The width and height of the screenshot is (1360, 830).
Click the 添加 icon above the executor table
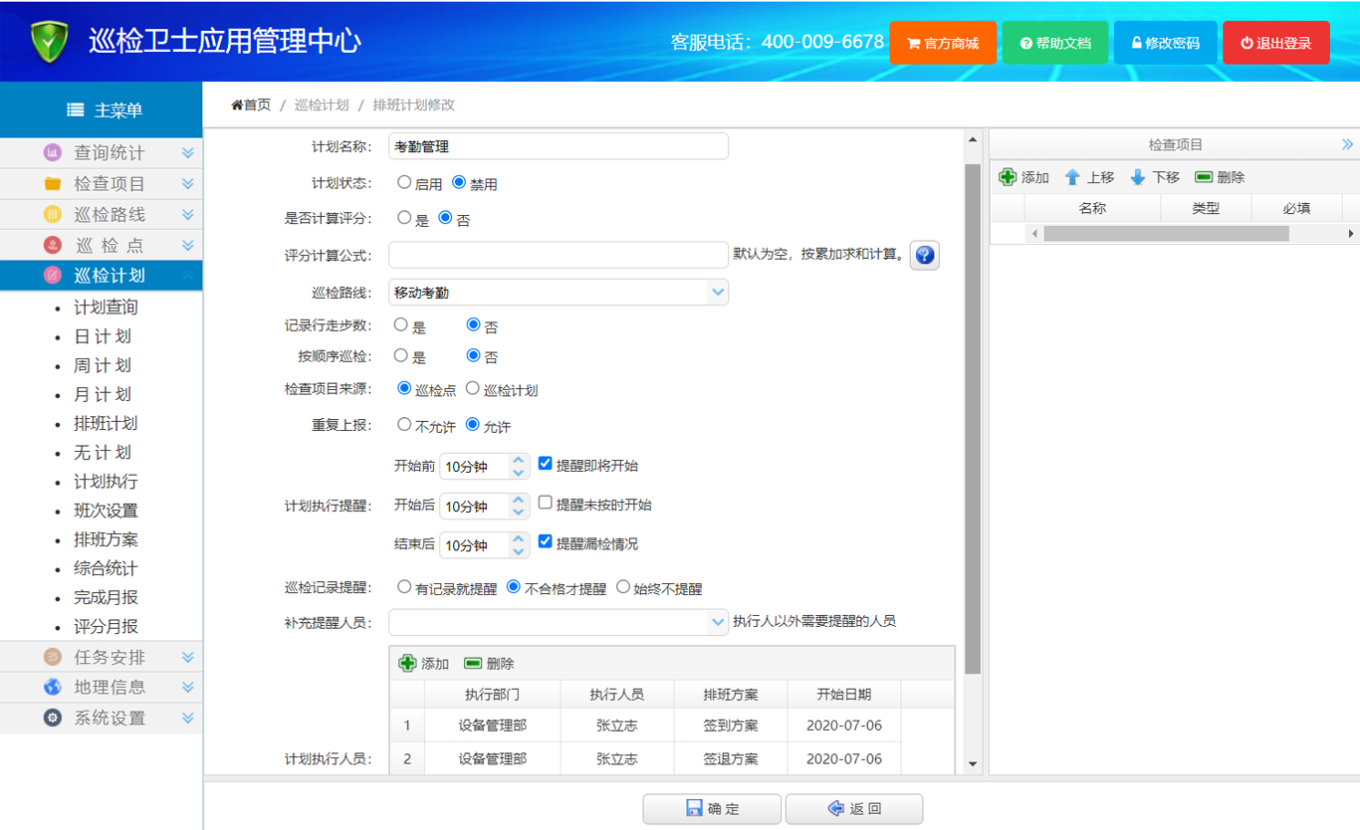click(407, 664)
